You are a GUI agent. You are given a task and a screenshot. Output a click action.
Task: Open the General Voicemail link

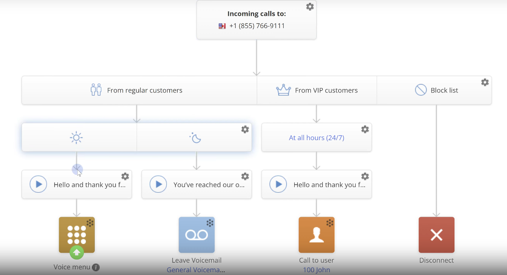click(196, 270)
